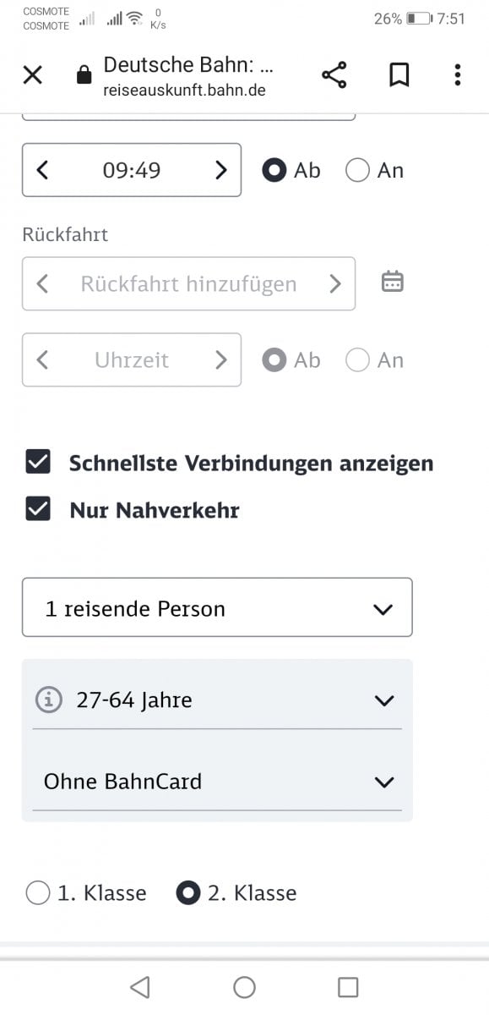Open recent apps with the square button
The height and width of the screenshot is (1015, 489).
click(347, 986)
